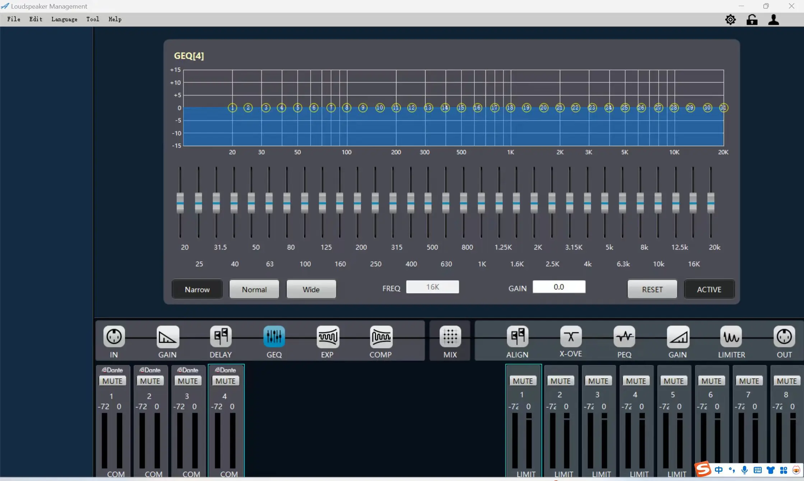The width and height of the screenshot is (804, 481).
Task: Open the Tool menu
Action: [93, 19]
